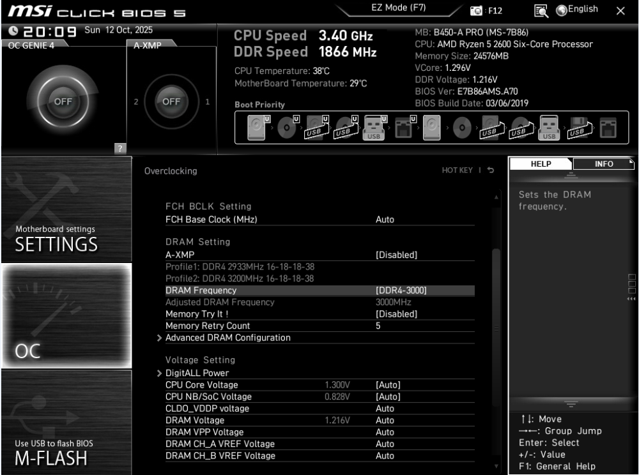This screenshot has height=475, width=639.
Task: Click the screenshot camera icon
Action: 476,11
